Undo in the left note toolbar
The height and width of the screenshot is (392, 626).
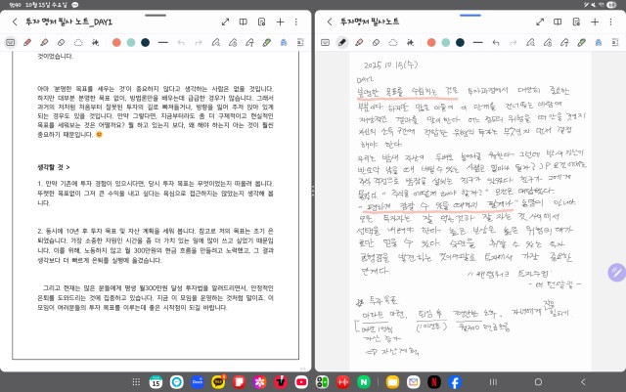(181, 42)
